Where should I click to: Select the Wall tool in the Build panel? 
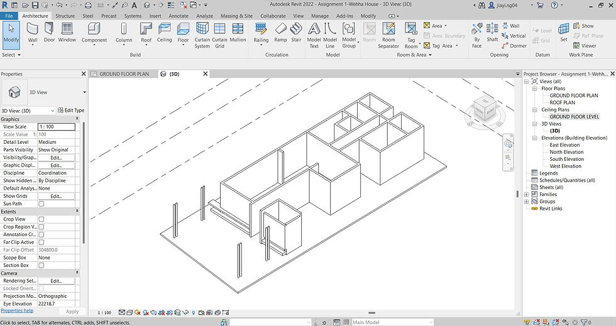[x=33, y=33]
